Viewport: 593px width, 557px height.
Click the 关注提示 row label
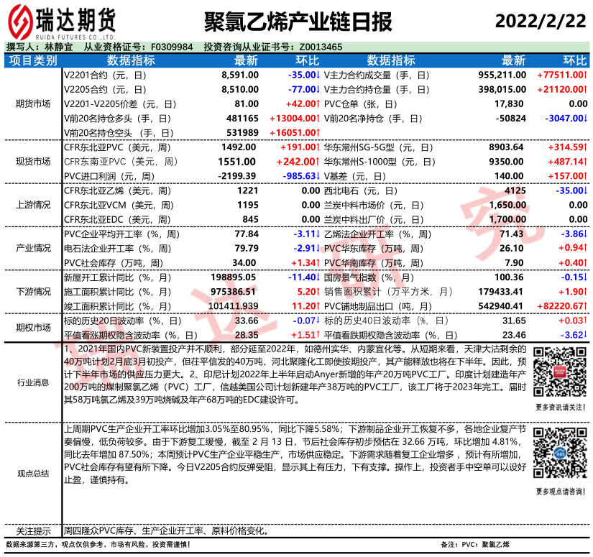tap(32, 531)
